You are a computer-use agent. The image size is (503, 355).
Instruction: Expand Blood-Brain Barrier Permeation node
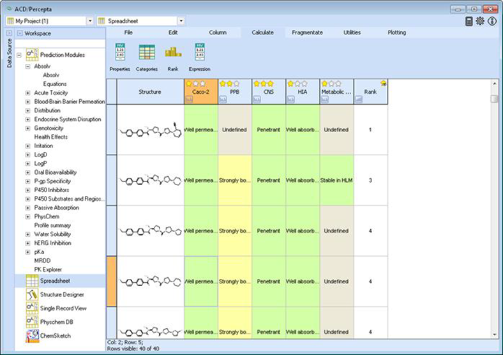click(x=27, y=102)
